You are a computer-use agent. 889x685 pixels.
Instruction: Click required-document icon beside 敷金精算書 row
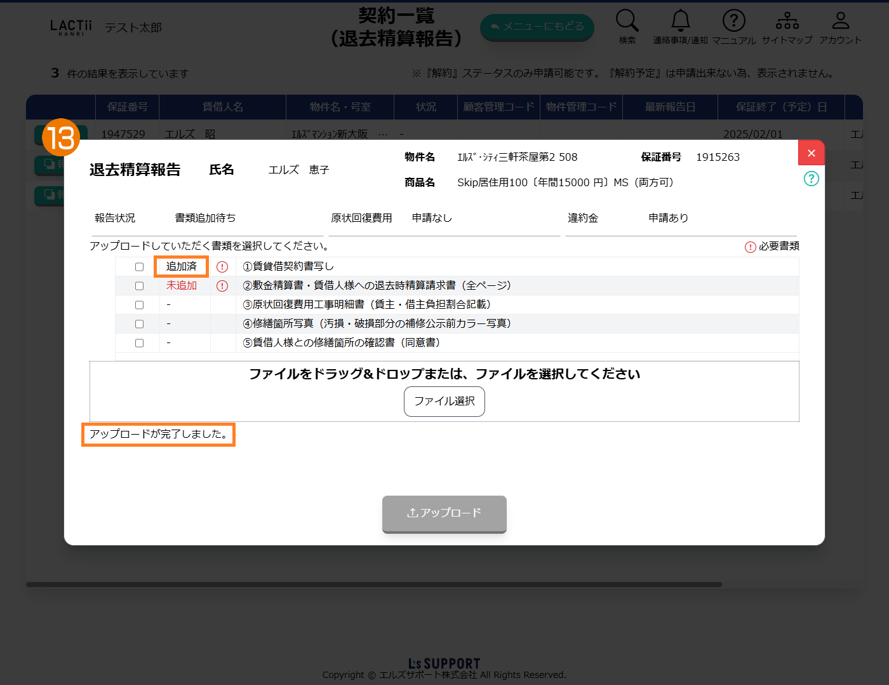point(222,286)
